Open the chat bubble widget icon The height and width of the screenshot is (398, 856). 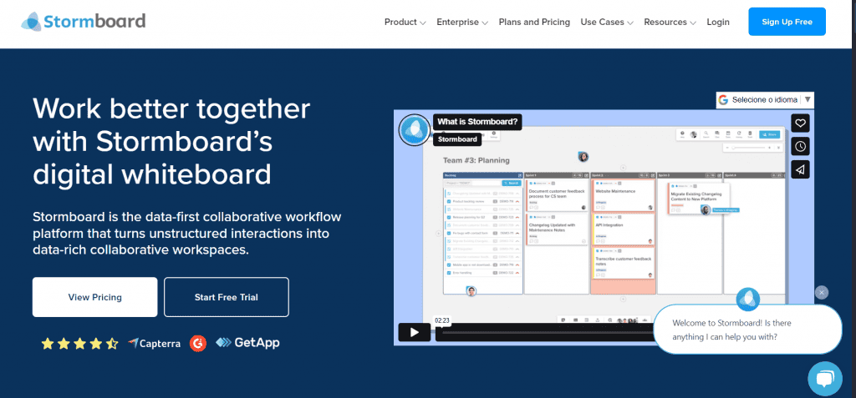[x=824, y=378]
